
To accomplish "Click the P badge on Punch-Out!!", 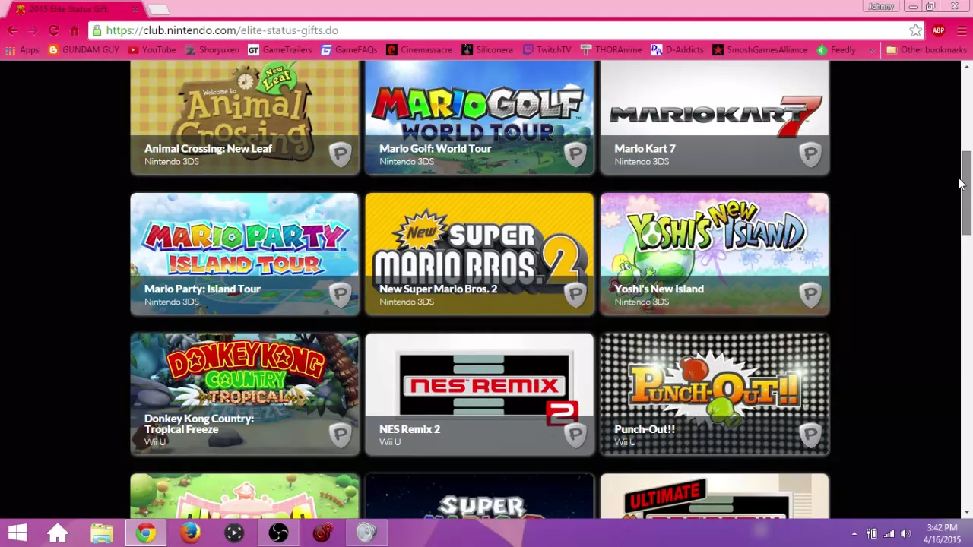I will point(810,435).
